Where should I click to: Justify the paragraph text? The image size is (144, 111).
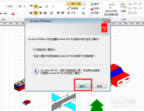click(x=45, y=13)
